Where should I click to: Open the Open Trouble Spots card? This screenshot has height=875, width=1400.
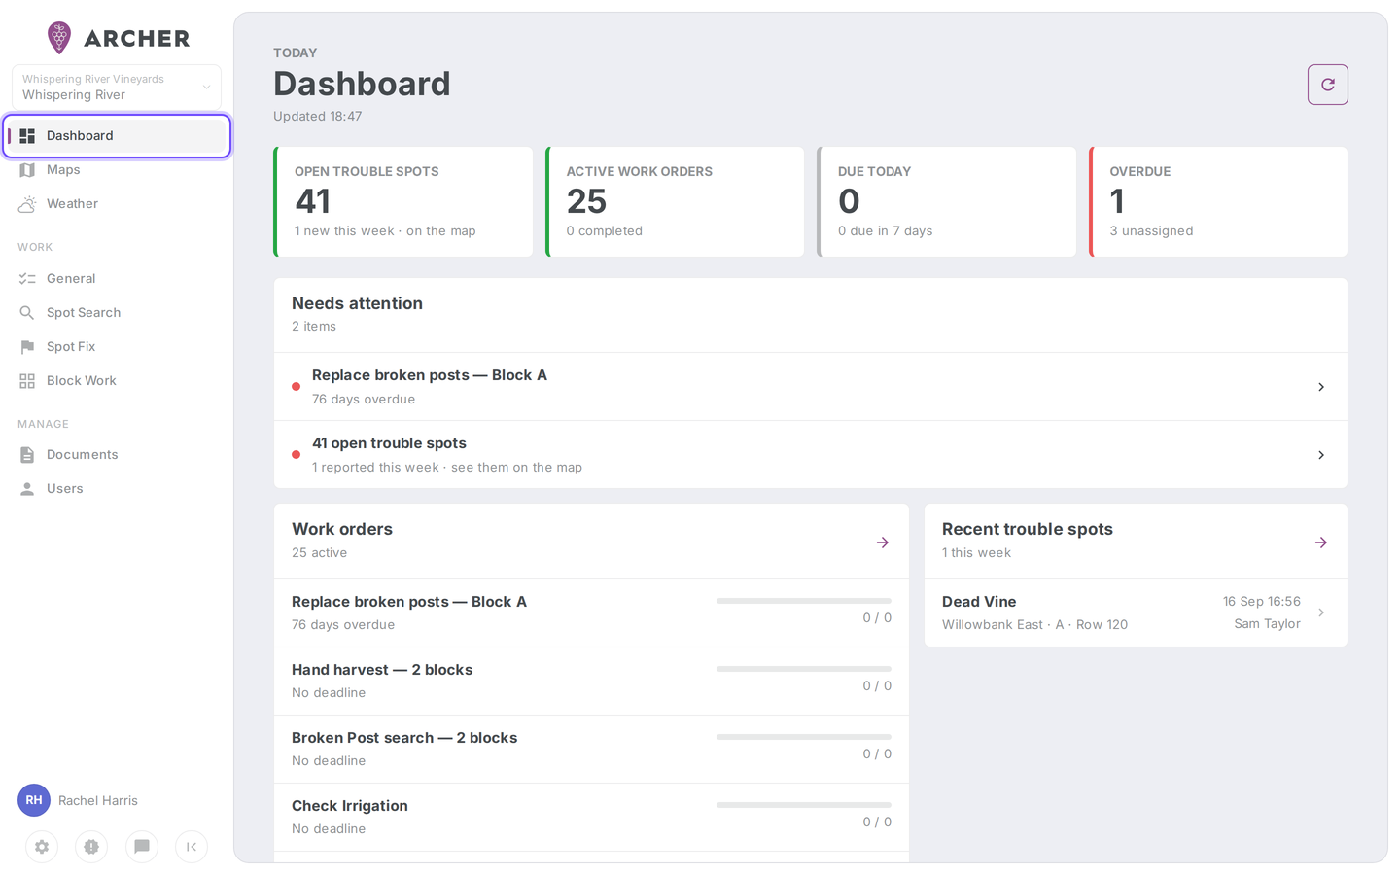[x=403, y=202]
